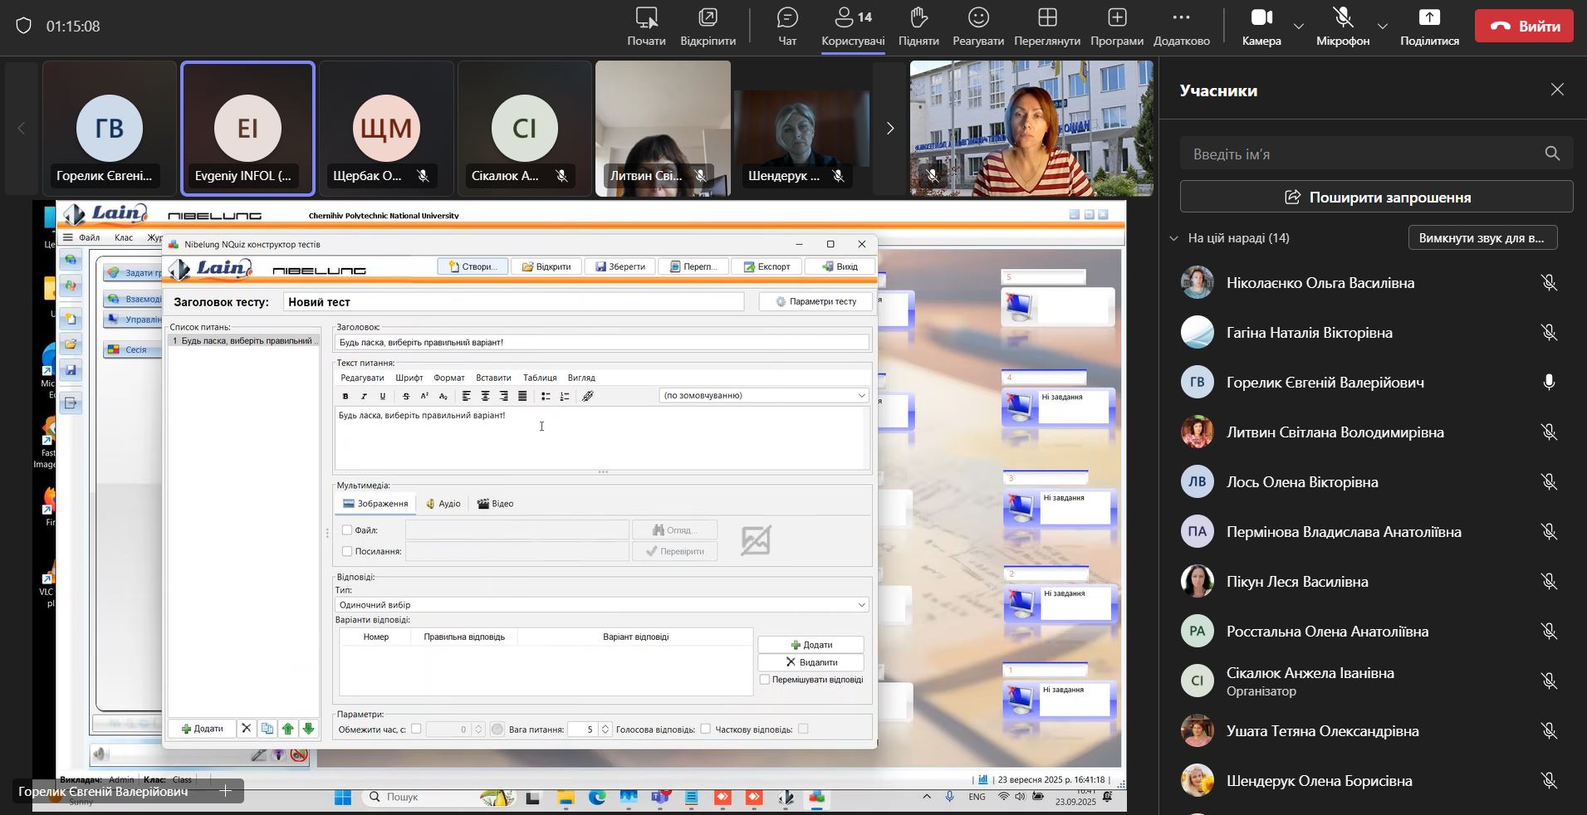Check Перемішувати відповіді option
The height and width of the screenshot is (815, 1587).
coord(765,680)
